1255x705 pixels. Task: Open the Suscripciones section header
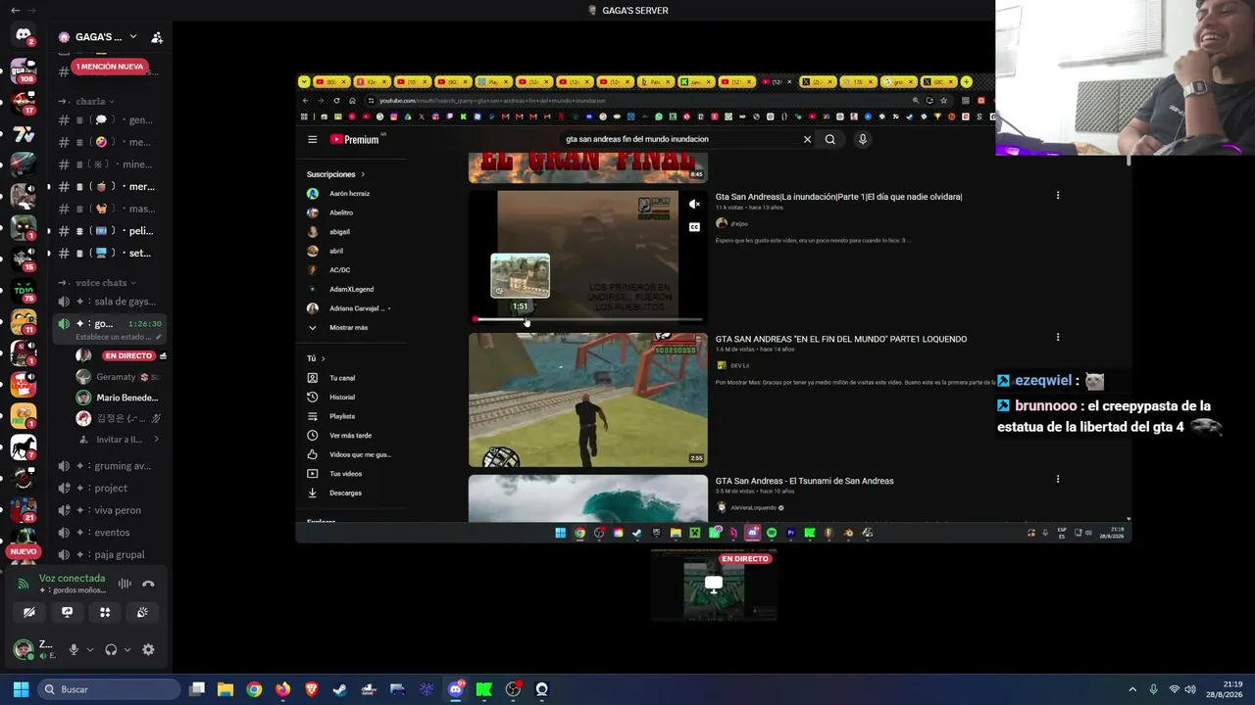[335, 174]
